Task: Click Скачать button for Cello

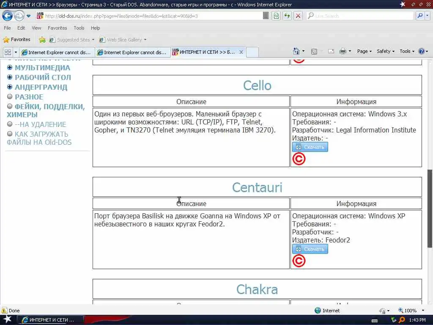Action: tap(310, 147)
